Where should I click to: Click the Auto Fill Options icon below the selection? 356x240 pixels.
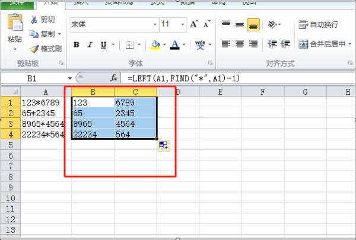tap(164, 146)
